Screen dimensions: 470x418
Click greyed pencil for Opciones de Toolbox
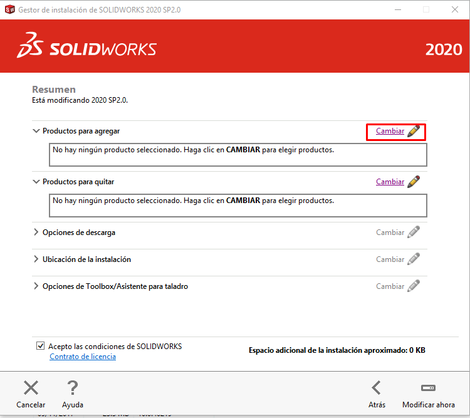414,286
